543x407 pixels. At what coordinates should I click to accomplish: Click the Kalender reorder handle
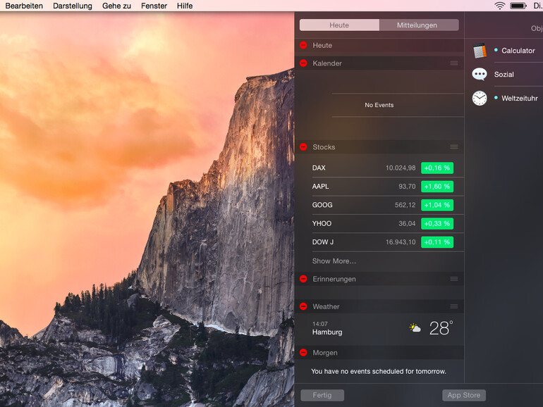tap(454, 63)
